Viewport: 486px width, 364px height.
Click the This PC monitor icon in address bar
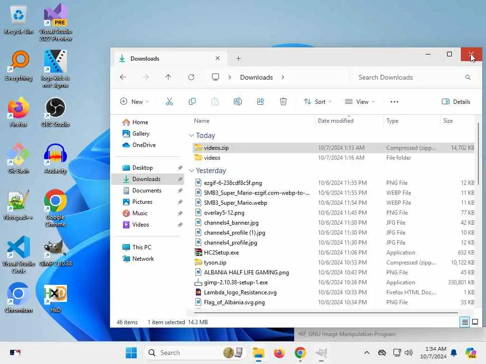click(215, 77)
